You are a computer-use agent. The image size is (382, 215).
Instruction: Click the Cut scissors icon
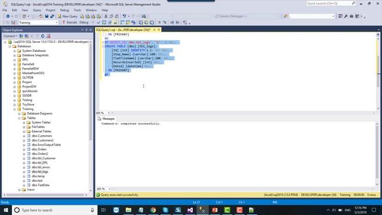[106, 16]
